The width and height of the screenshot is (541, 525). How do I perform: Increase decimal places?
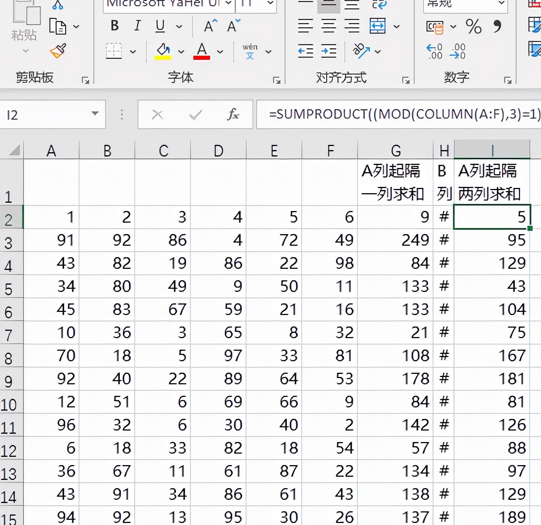pos(434,51)
